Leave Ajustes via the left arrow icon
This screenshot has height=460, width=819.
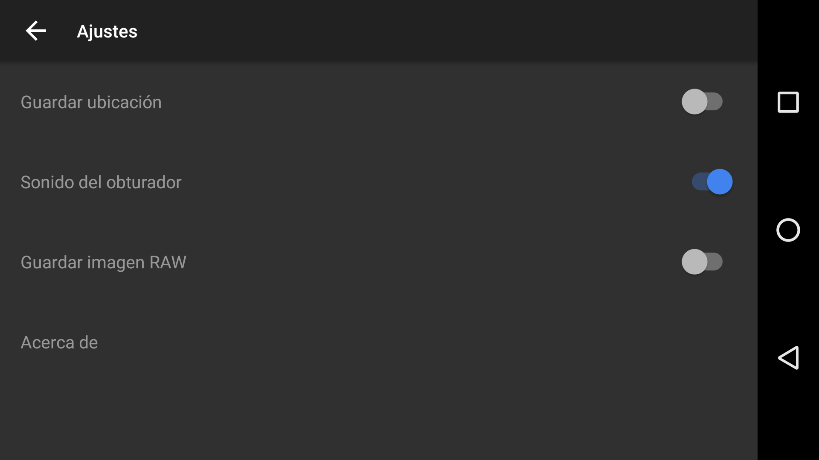tap(36, 31)
